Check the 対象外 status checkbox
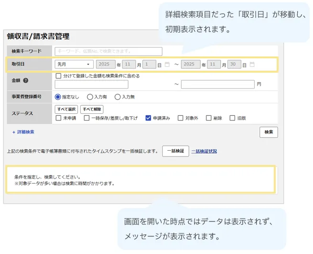This screenshot has width=313, height=254. (x=181, y=118)
